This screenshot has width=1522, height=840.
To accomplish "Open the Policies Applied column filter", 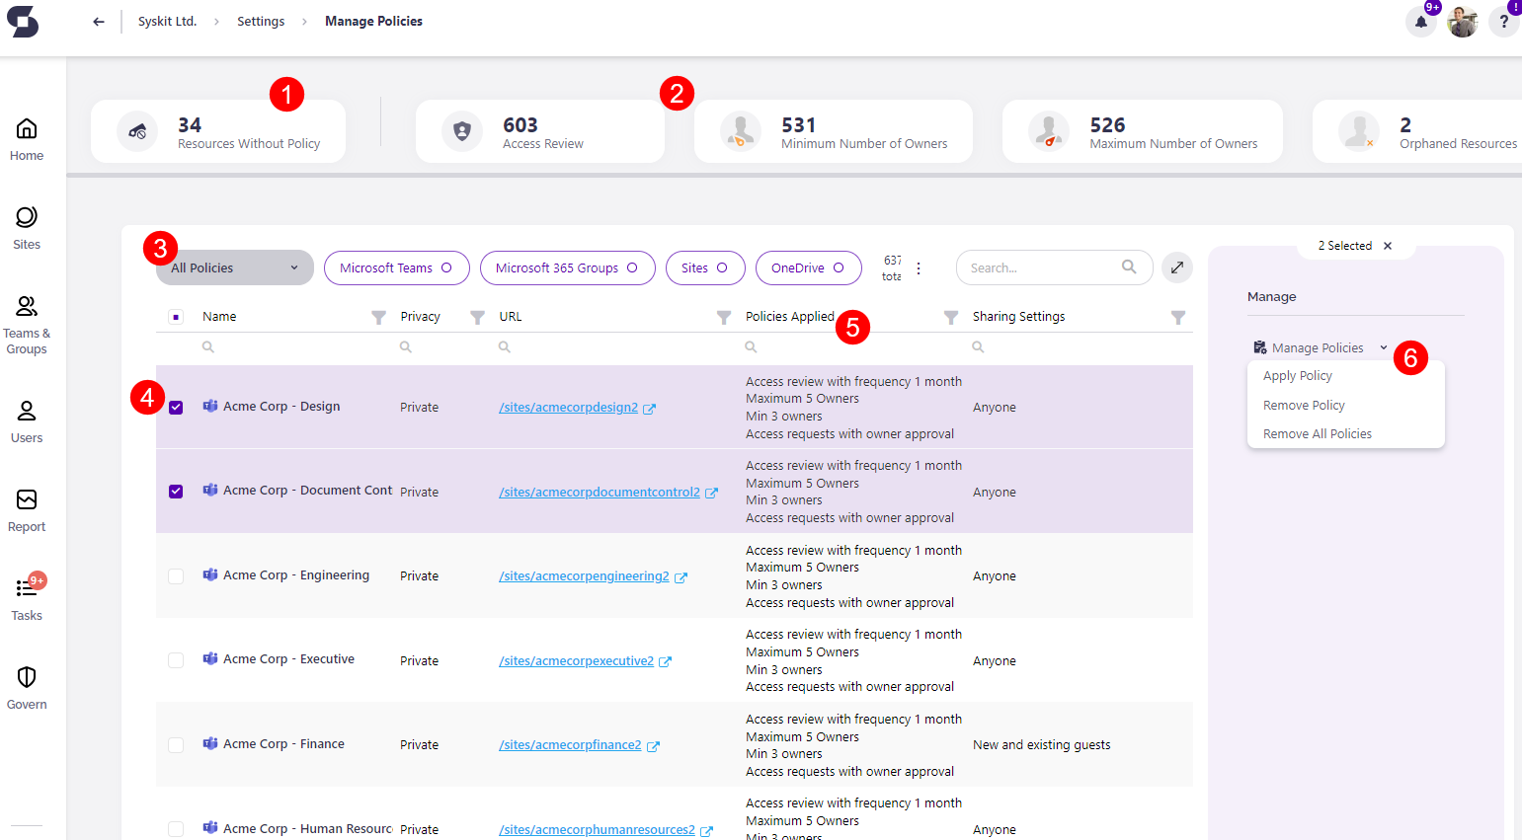I will coord(950,316).
